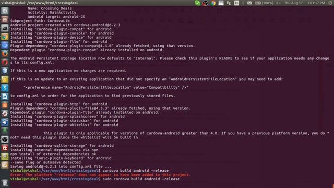Open Firefox from the launcher

pos(5,54)
